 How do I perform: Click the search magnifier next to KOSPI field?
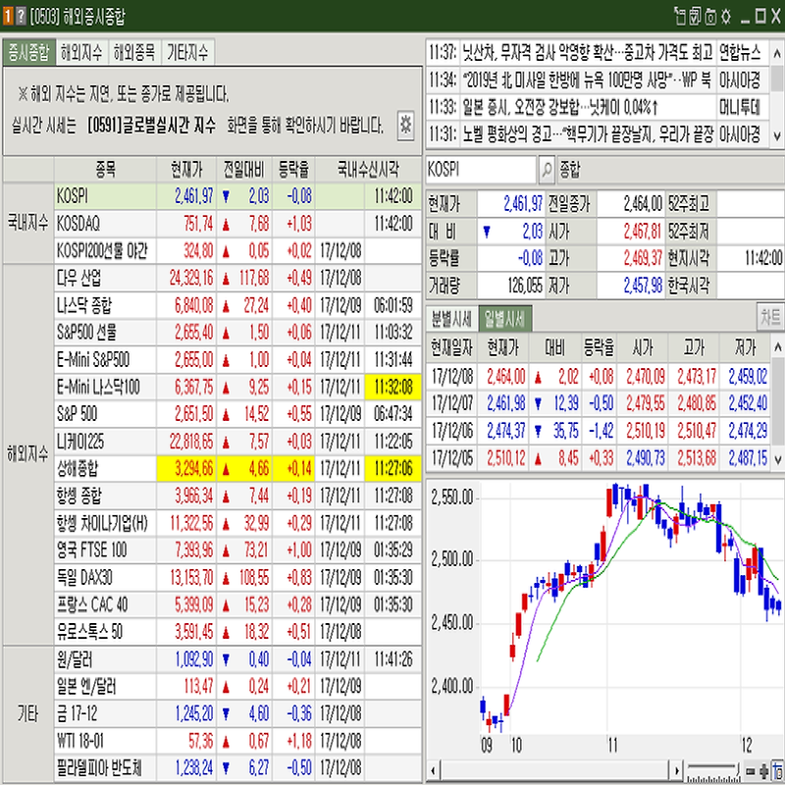(x=546, y=170)
